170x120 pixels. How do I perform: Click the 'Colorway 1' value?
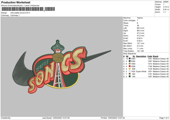point(15,15)
